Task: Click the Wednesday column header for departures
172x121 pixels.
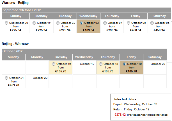Action: [x=88, y=16]
